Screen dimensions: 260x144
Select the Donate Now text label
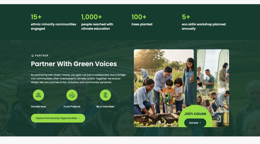click(38, 106)
